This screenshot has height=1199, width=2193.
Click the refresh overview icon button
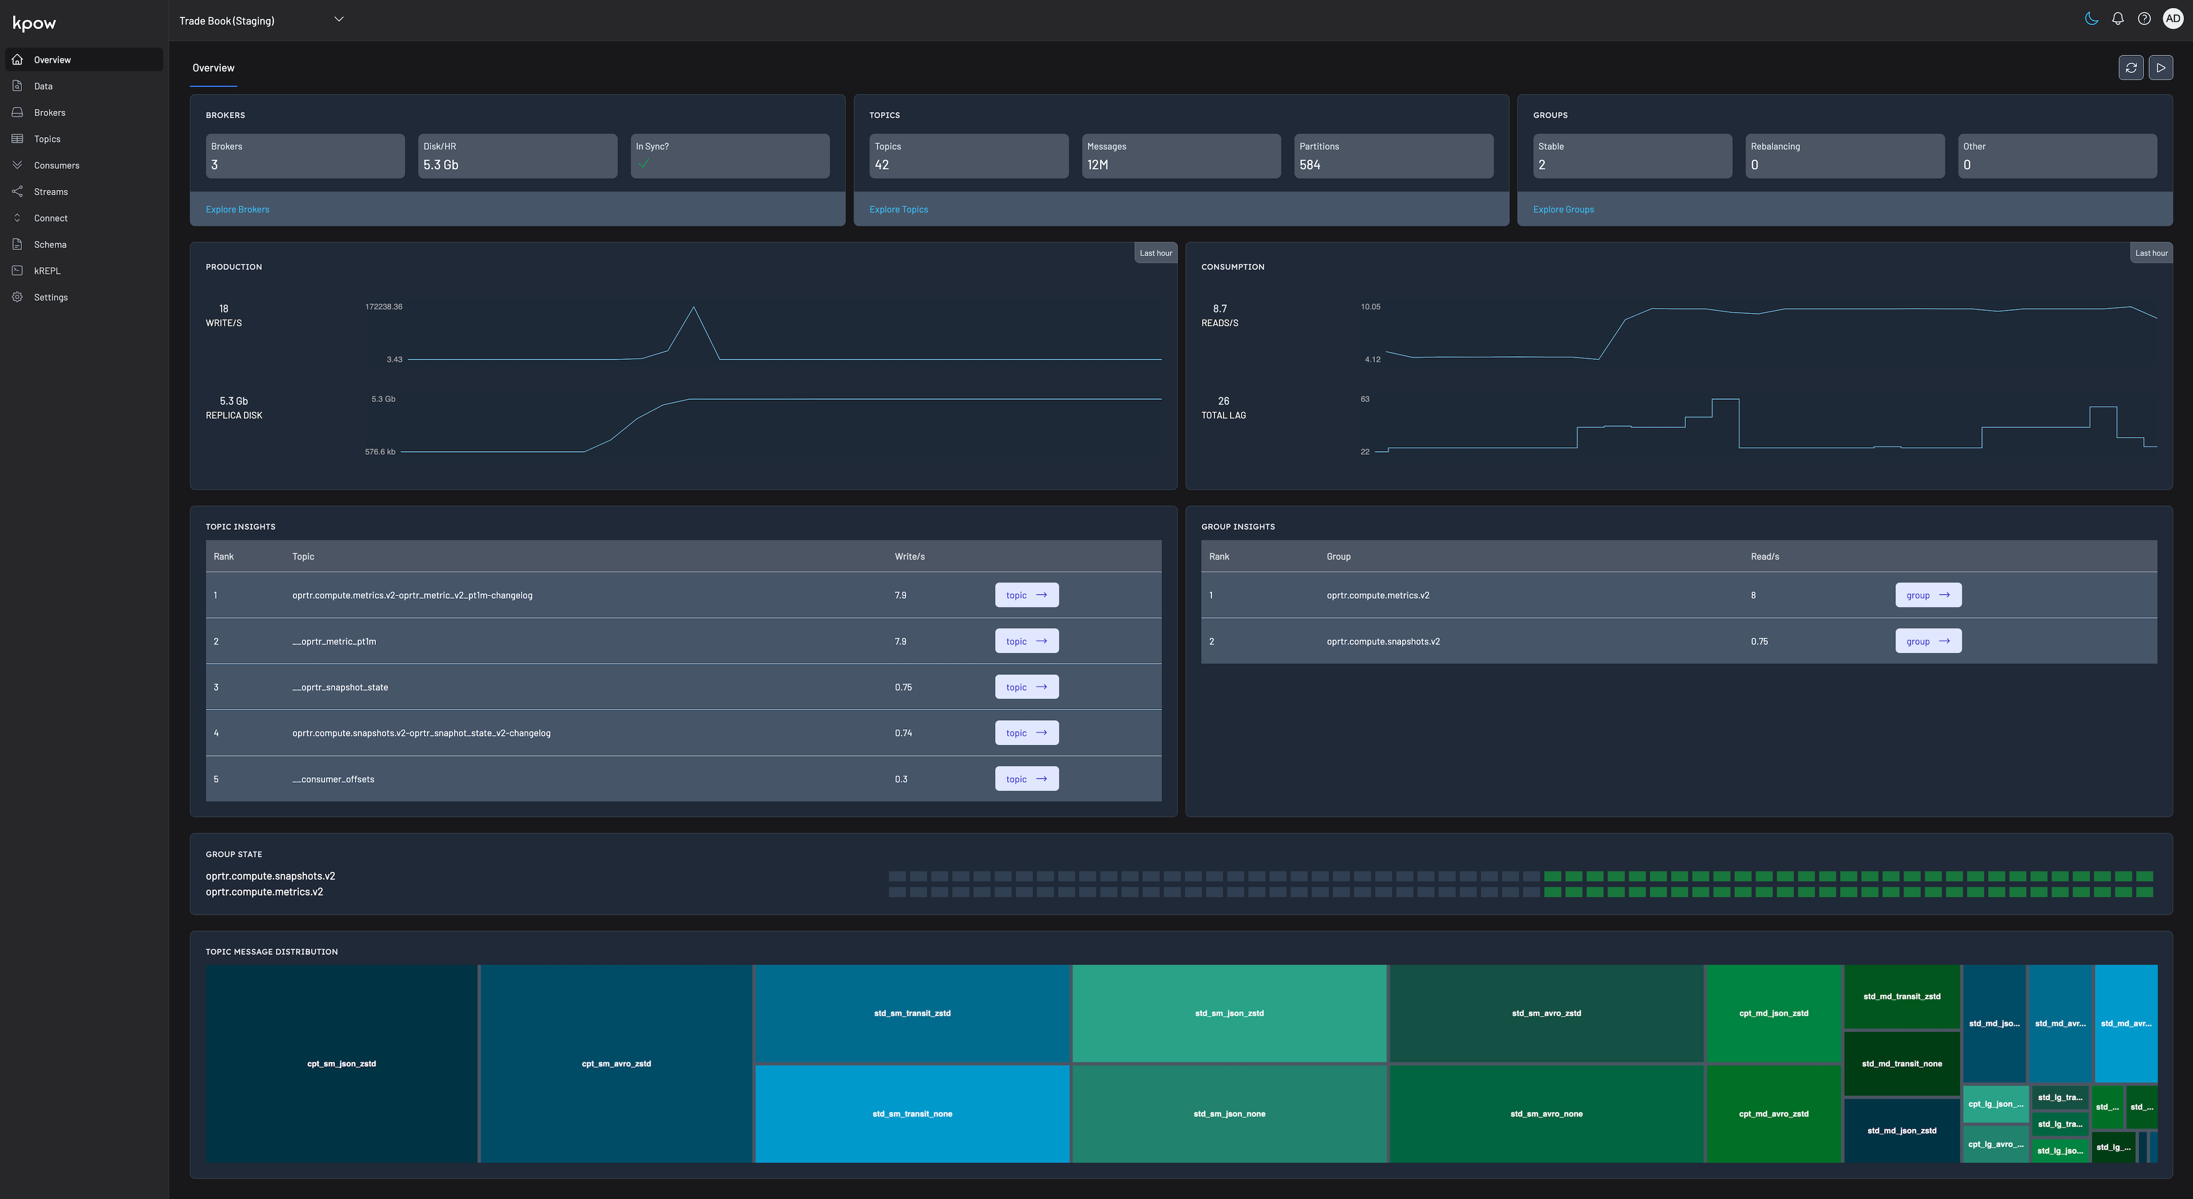pos(2131,68)
